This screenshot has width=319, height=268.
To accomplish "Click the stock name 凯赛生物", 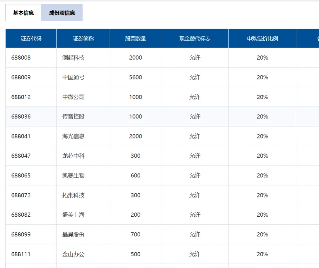I will [73, 176].
